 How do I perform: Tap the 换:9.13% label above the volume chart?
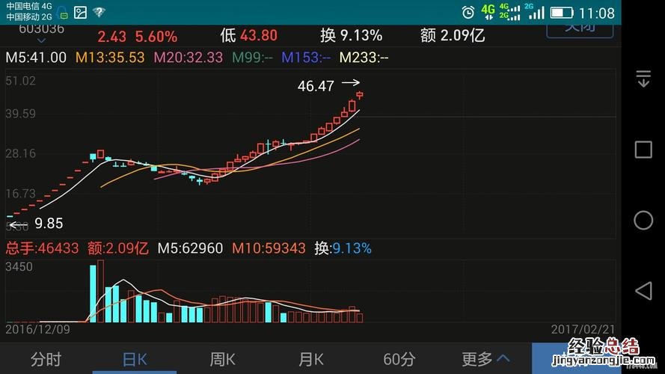pos(343,248)
